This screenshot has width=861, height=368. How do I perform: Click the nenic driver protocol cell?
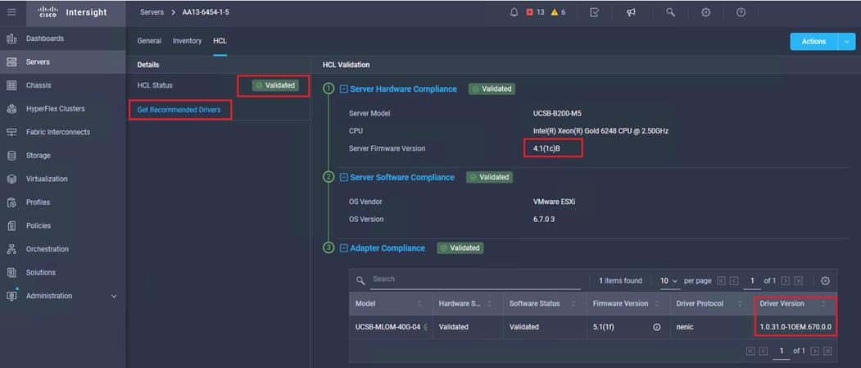point(685,327)
